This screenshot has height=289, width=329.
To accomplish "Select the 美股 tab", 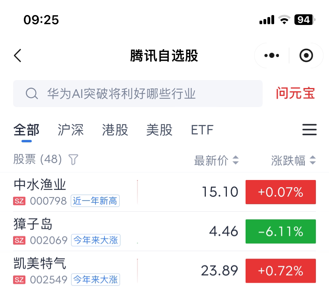I will click(x=159, y=130).
